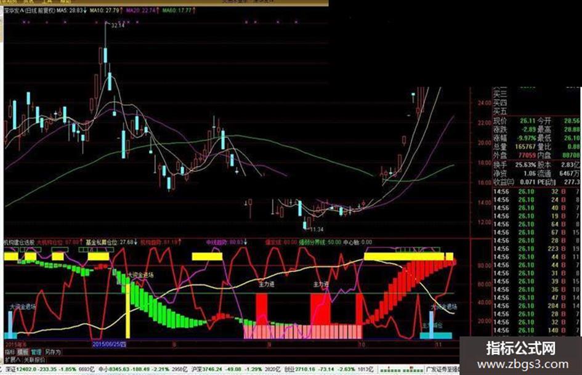Click the 11.34 low price marker
This screenshot has width=582, height=375.
click(x=316, y=229)
